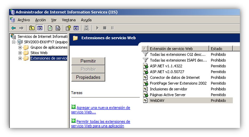Collapse the SRV2003-EK6YFY7 server node
249x137 pixels.
pyautogui.click(x=14, y=42)
